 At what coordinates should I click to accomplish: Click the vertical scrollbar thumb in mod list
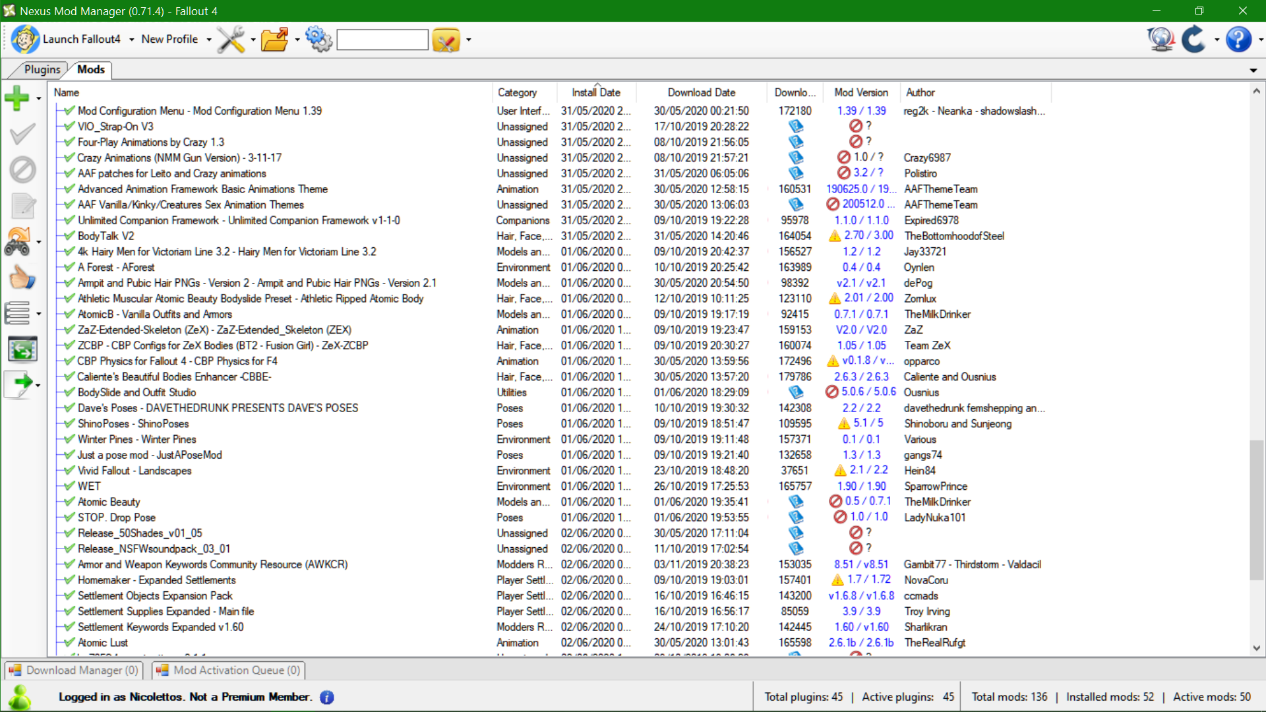[x=1257, y=510]
